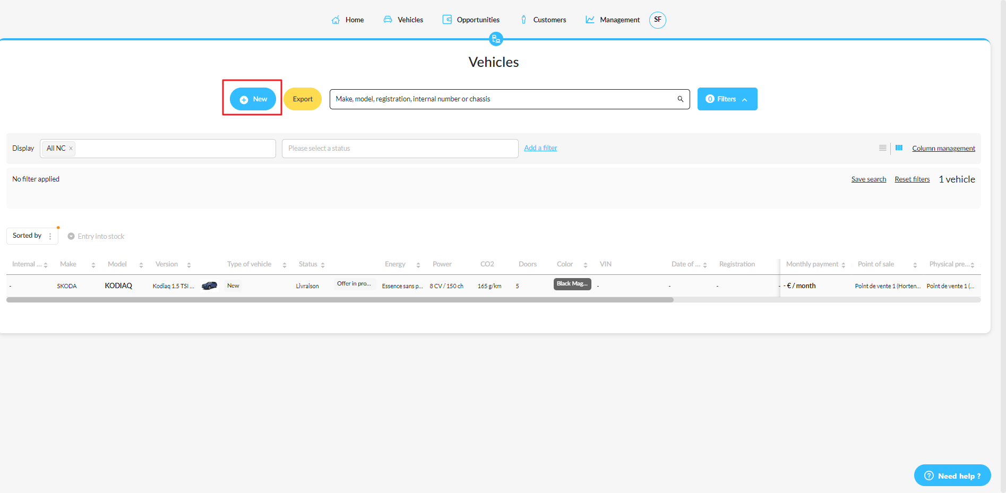Viewport: 1006px width, 493px height.
Task: Click the 8 CV / 150 ch power cell
Action: [x=446, y=286]
